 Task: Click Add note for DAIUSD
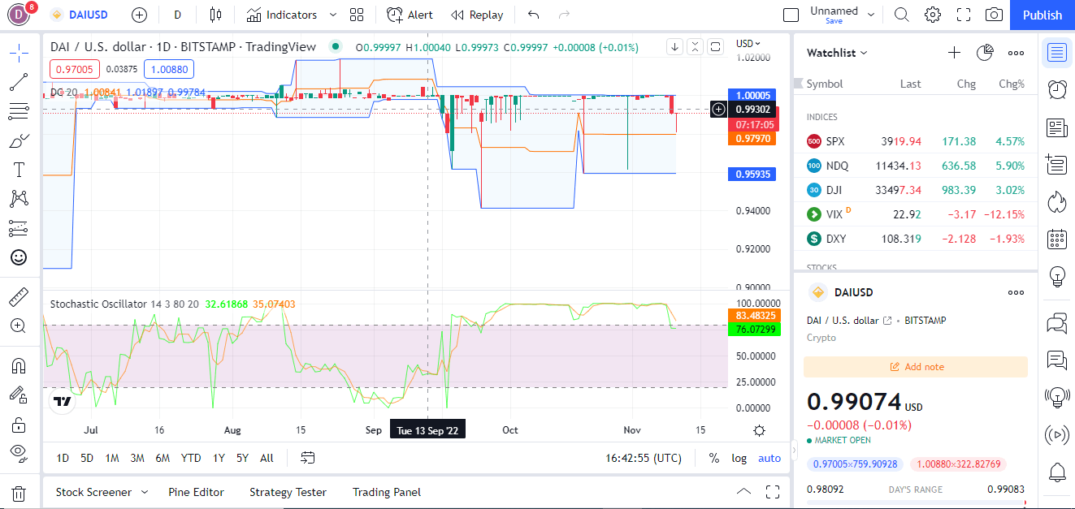click(x=916, y=367)
